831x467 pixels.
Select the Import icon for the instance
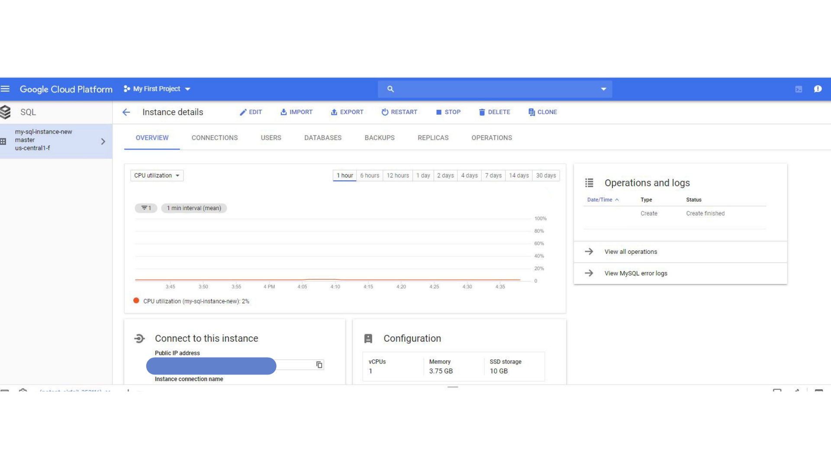point(283,112)
